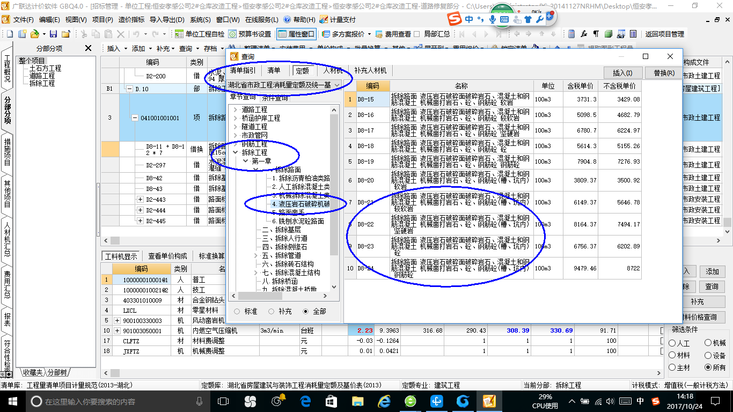
Task: Click the Sogou microphone voice input icon
Action: tap(493, 19)
